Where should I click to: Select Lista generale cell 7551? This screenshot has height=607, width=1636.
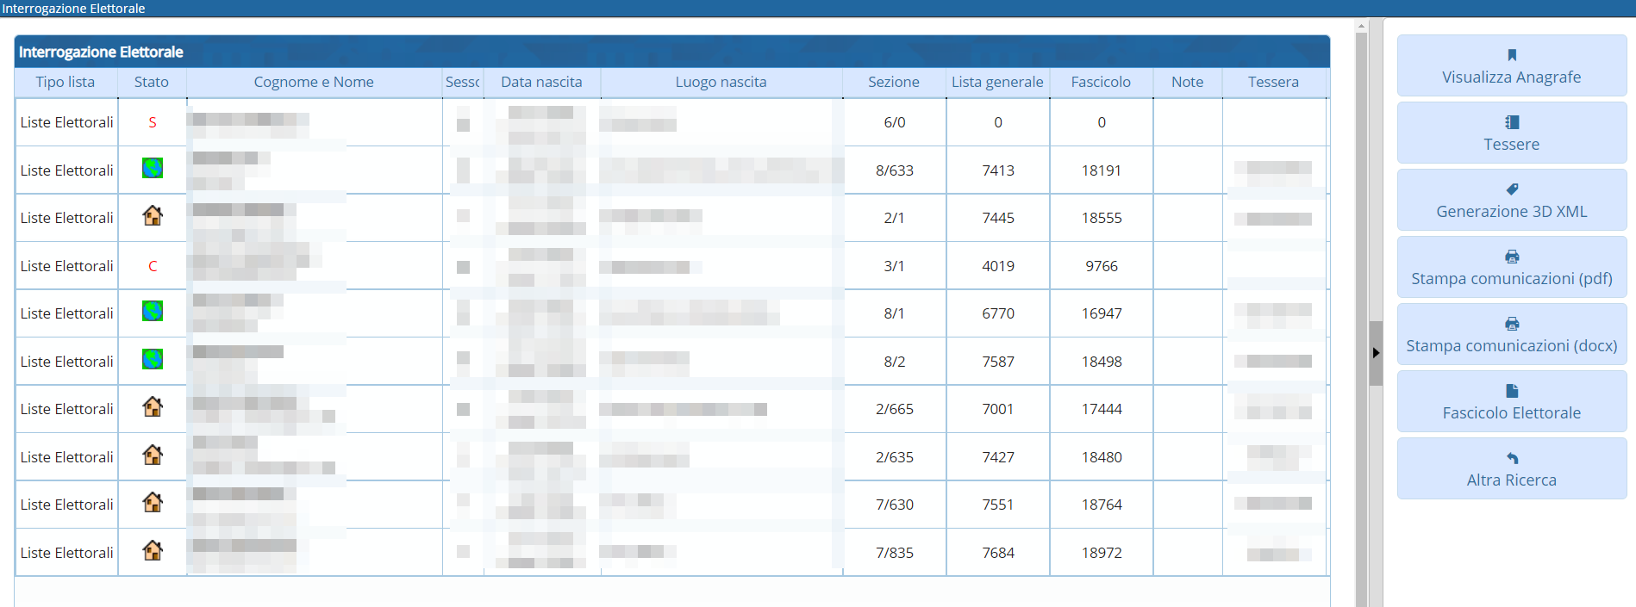pos(998,505)
